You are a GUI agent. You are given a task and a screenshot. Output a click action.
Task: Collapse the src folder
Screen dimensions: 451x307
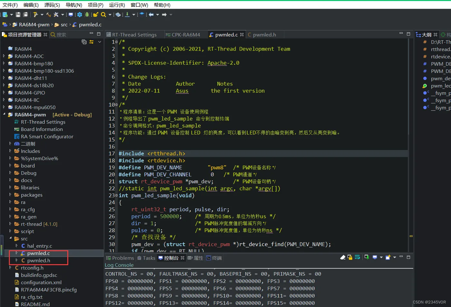[x=10, y=238]
